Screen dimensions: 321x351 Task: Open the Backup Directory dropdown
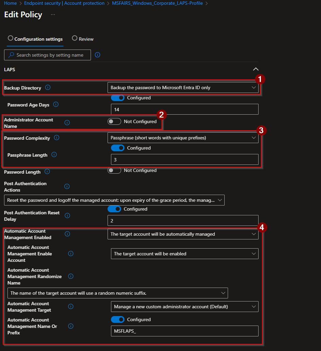(x=183, y=87)
